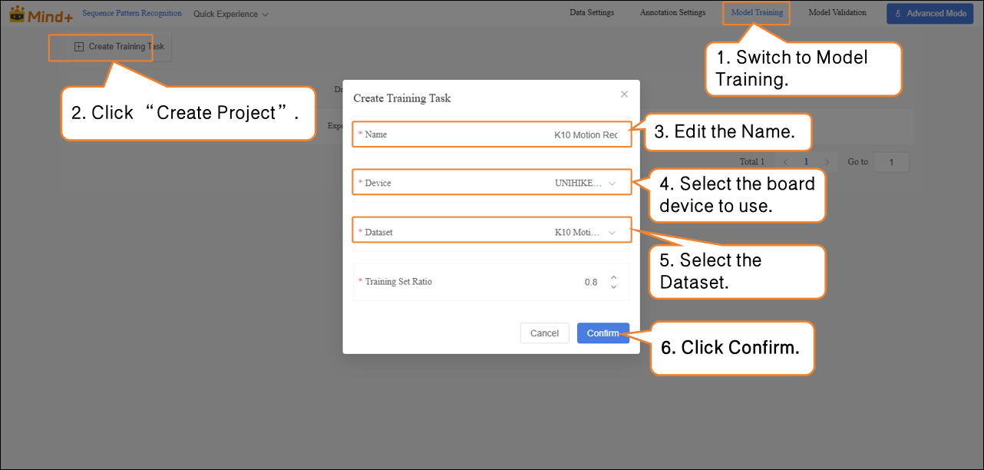Click the Advanced Mode flask icon
This screenshot has width=984, height=470.
(898, 14)
